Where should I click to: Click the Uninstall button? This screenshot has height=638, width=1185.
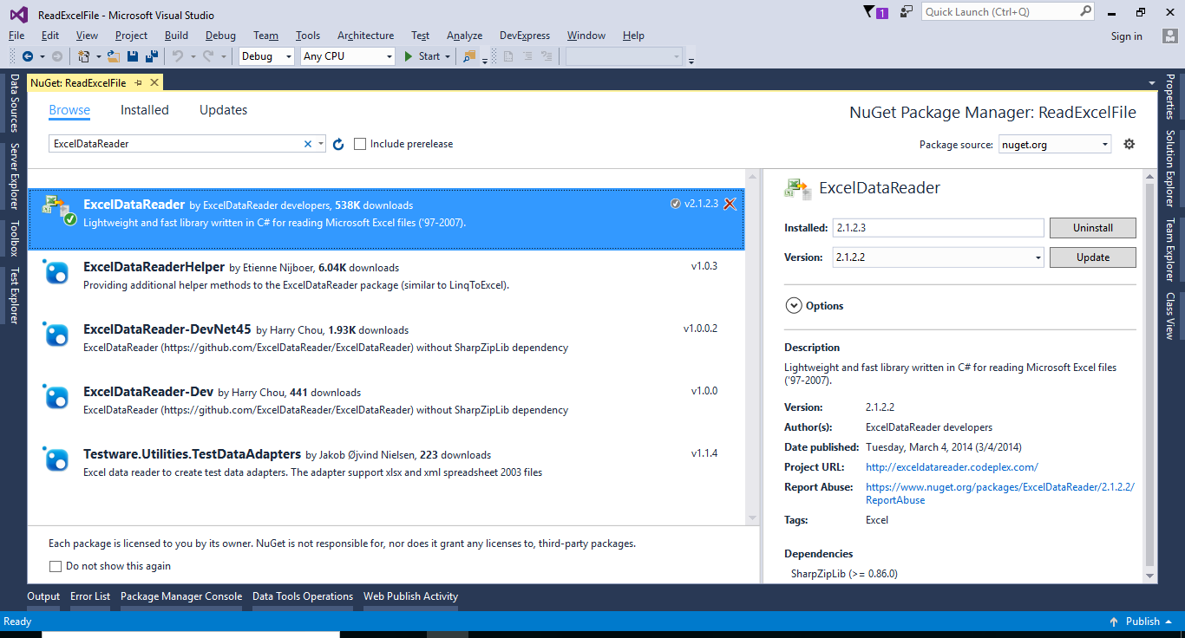click(1093, 228)
